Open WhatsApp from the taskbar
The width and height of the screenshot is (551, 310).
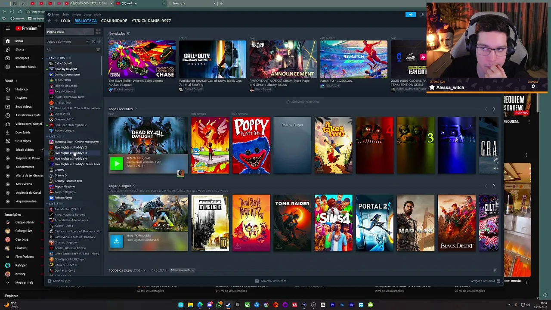coord(219,305)
